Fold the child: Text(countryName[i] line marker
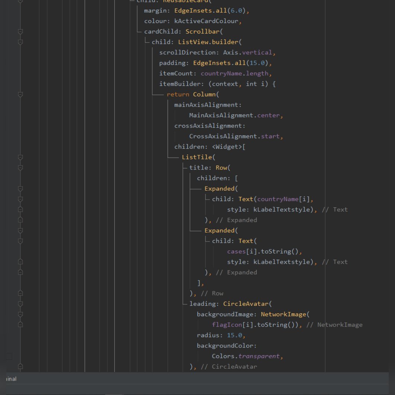This screenshot has width=395, height=395. (x=20, y=199)
